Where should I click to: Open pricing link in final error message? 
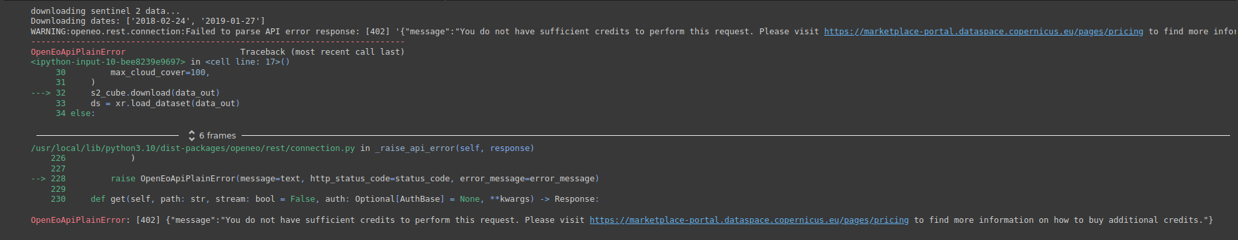(x=749, y=220)
